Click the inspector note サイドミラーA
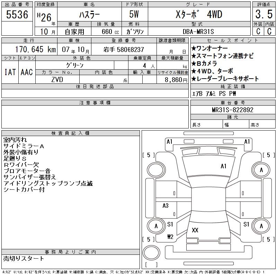The height and width of the screenshot is (277, 277). point(24,146)
